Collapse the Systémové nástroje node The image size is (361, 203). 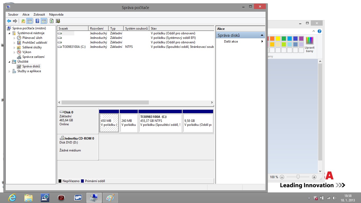pyautogui.click(x=10, y=33)
